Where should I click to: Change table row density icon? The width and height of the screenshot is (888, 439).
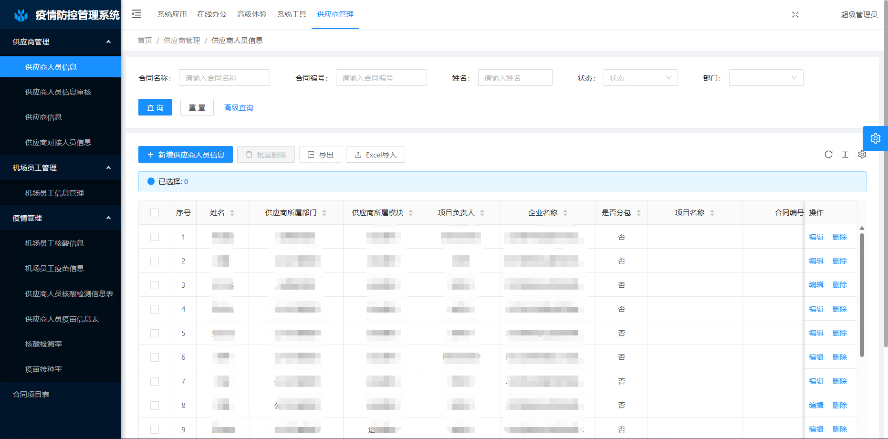point(845,155)
